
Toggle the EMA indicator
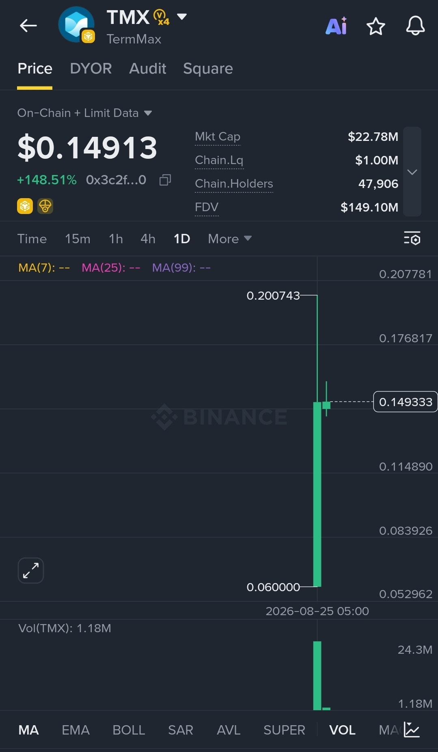(x=76, y=730)
